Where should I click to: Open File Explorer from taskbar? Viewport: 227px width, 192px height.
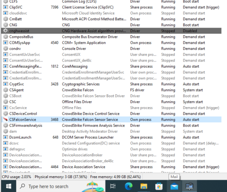click(x=144, y=186)
